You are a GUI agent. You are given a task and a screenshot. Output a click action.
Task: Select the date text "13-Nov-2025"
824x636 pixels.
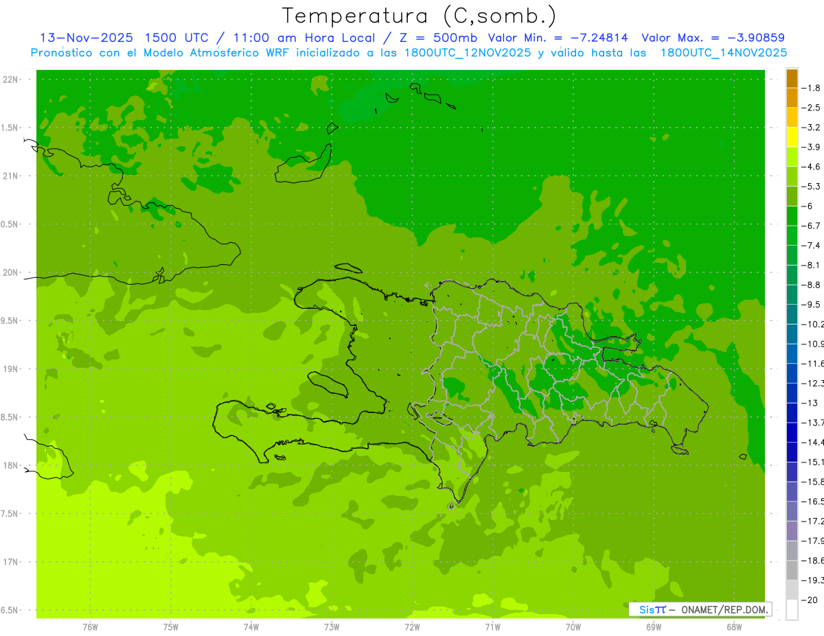click(x=87, y=38)
